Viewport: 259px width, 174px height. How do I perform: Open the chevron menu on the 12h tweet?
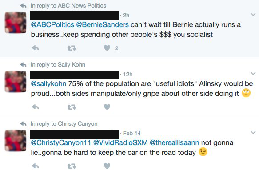tap(253, 74)
